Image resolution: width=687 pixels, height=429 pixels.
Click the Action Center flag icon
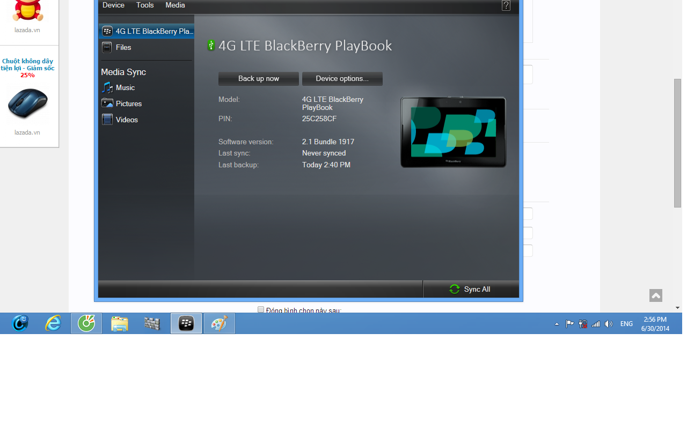pyautogui.click(x=569, y=324)
